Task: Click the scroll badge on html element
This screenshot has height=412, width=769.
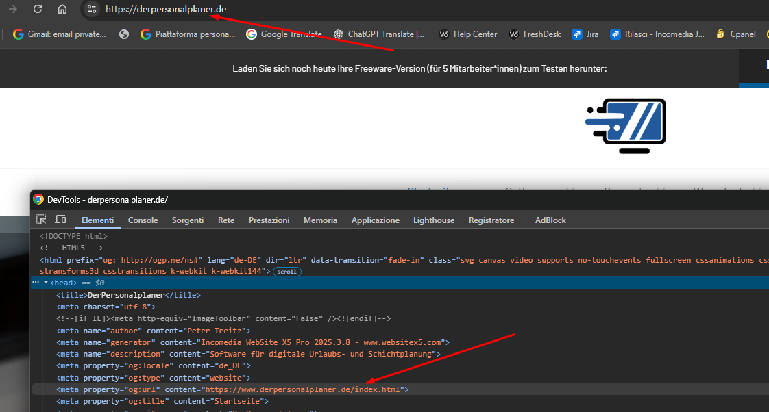Action: coord(287,272)
